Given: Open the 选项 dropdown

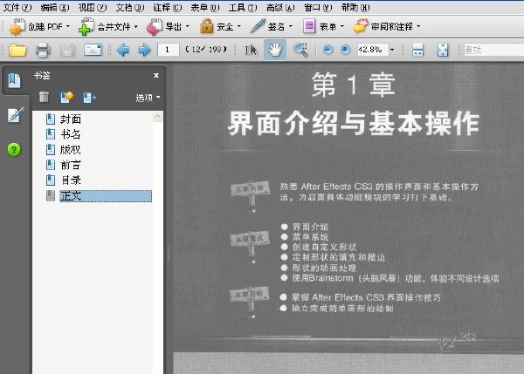Looking at the screenshot, I should [x=148, y=98].
